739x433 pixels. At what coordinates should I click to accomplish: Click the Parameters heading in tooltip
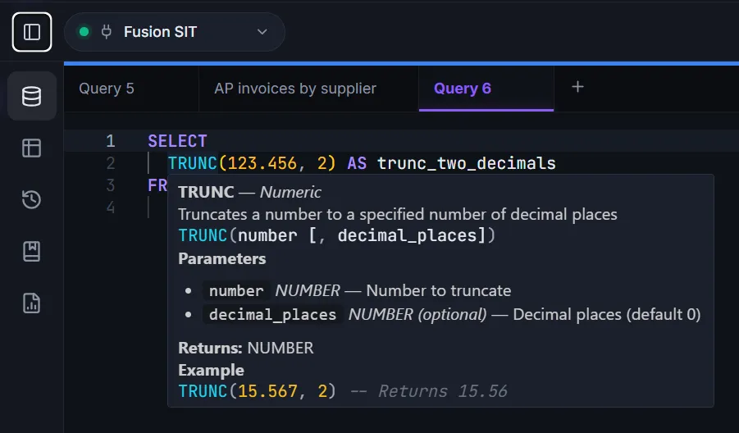(222, 258)
